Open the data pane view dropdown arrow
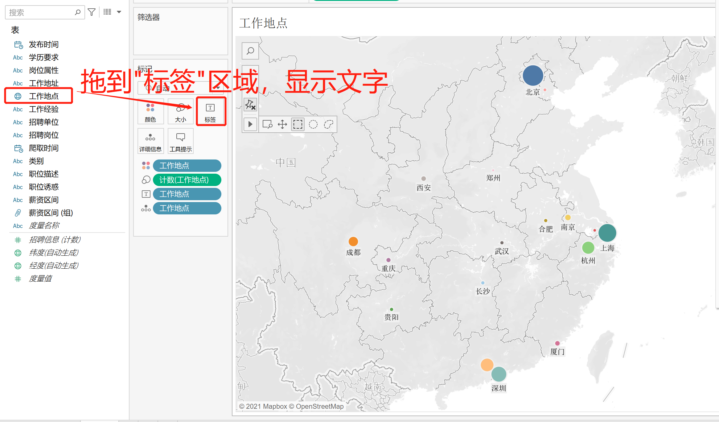Viewport: 719px width, 422px height. point(119,12)
